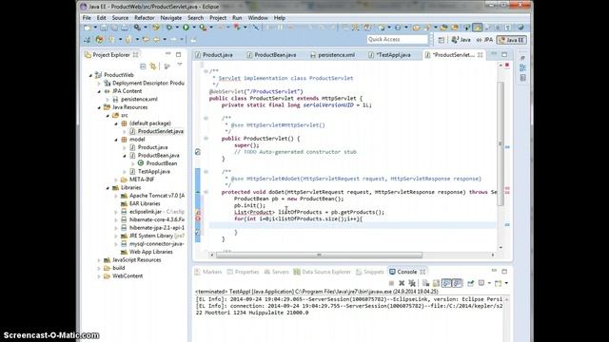Maximize the editor area
This screenshot has height=342, width=609.
click(x=504, y=54)
